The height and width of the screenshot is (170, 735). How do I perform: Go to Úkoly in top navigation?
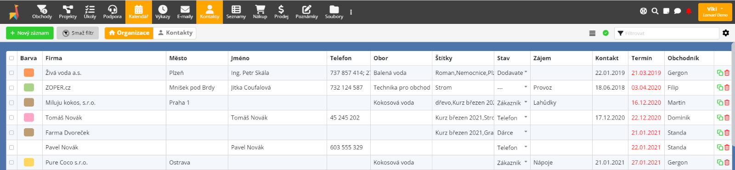pos(90,12)
